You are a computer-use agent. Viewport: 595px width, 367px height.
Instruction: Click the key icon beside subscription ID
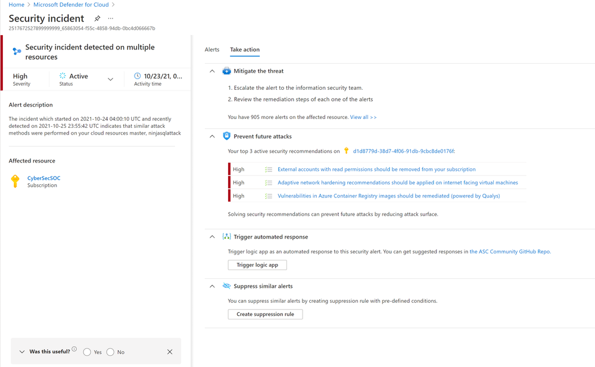tap(346, 150)
